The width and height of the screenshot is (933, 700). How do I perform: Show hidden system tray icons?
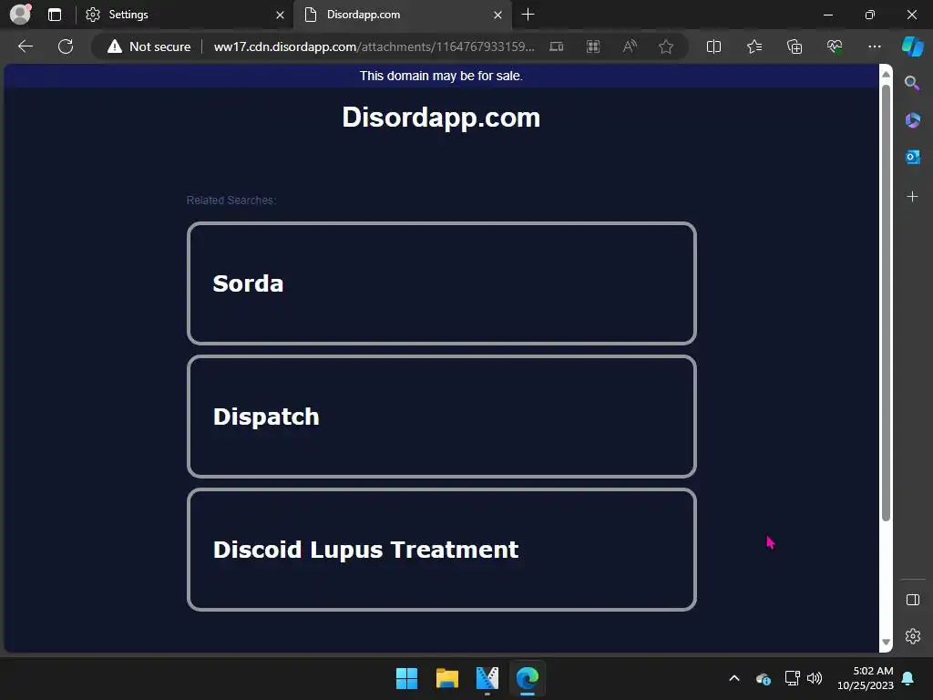[x=734, y=678]
